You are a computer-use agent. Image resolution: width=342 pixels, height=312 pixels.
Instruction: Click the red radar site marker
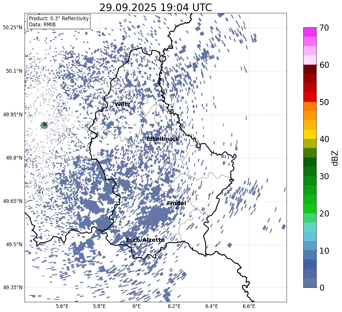coord(45,124)
